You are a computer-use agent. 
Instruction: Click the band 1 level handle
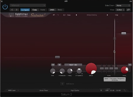click(x=57, y=57)
